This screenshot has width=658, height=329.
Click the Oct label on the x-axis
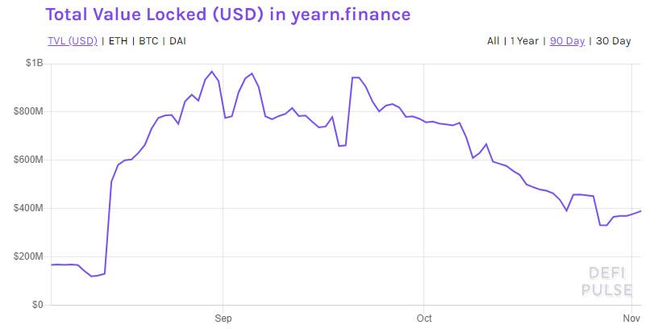[423, 317]
